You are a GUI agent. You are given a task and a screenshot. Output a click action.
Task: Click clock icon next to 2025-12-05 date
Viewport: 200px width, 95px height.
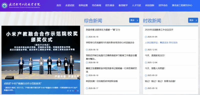[x=146, y=50]
